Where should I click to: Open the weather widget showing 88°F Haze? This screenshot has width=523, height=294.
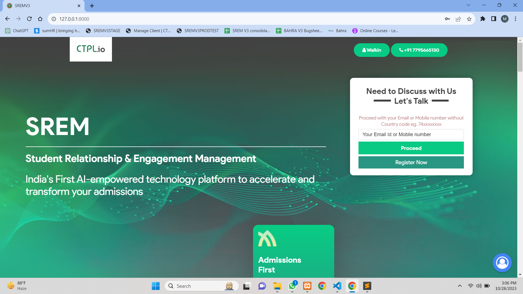[17, 286]
